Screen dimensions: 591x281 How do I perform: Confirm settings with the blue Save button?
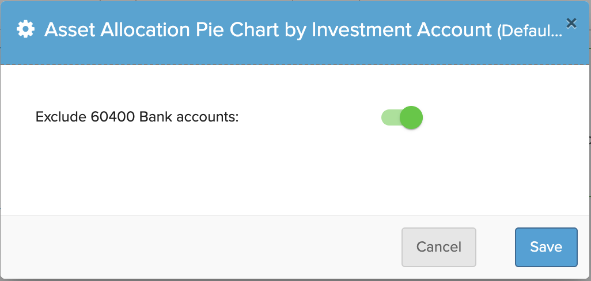point(546,247)
